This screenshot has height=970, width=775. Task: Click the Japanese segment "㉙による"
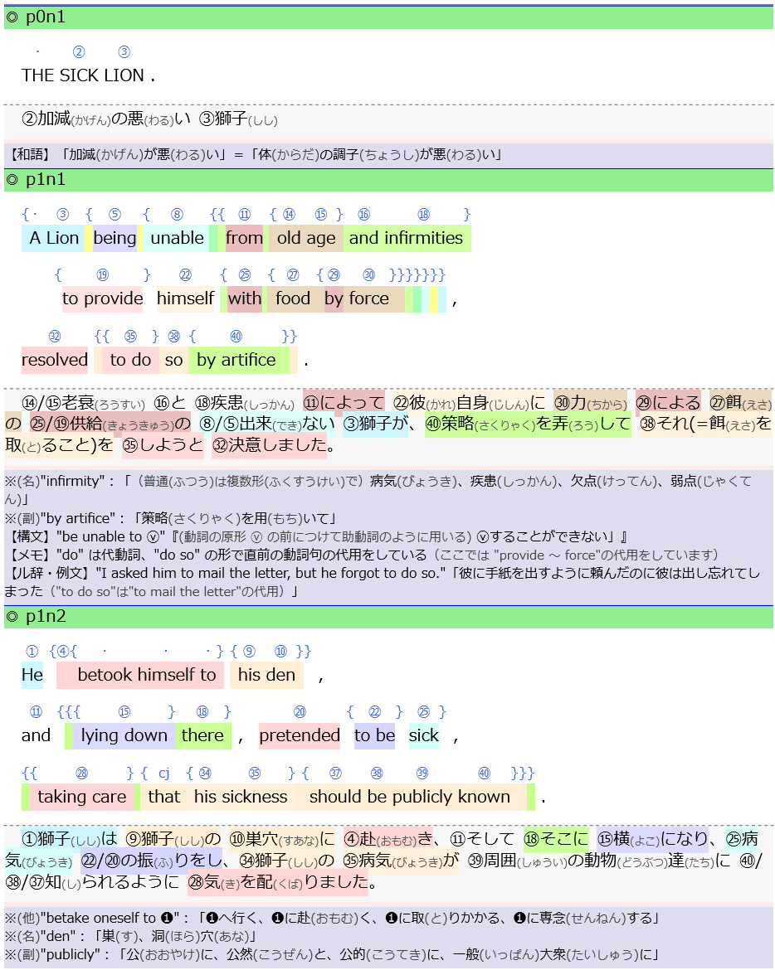pyautogui.click(x=669, y=404)
